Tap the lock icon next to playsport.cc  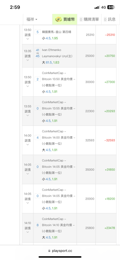click(x=49, y=251)
